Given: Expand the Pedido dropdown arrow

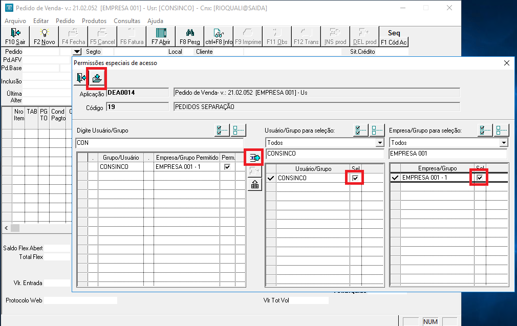Looking at the screenshot, I should point(77,52).
